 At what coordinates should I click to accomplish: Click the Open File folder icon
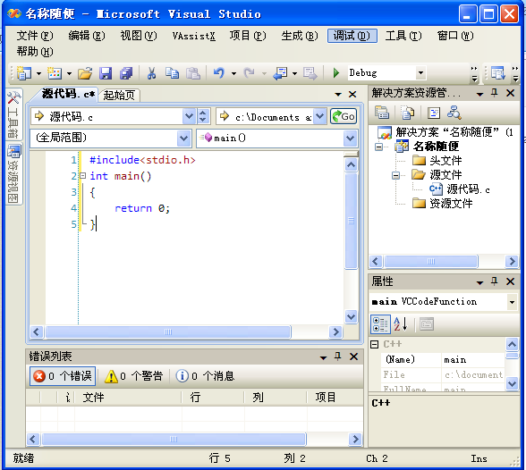click(85, 73)
